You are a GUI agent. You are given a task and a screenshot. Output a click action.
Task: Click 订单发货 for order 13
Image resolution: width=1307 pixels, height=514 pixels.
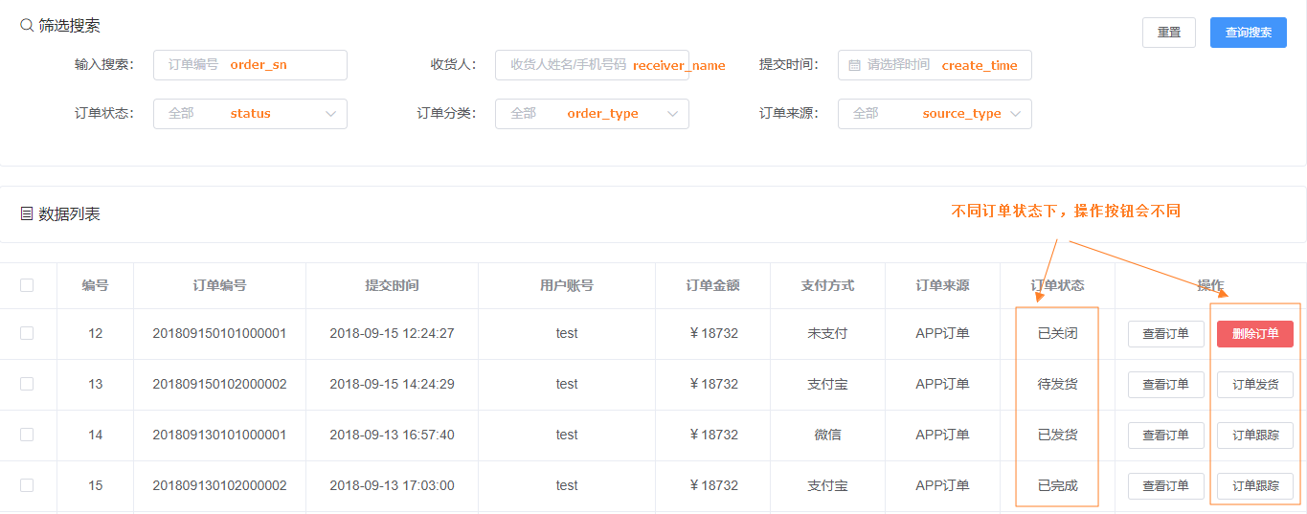[x=1254, y=385]
